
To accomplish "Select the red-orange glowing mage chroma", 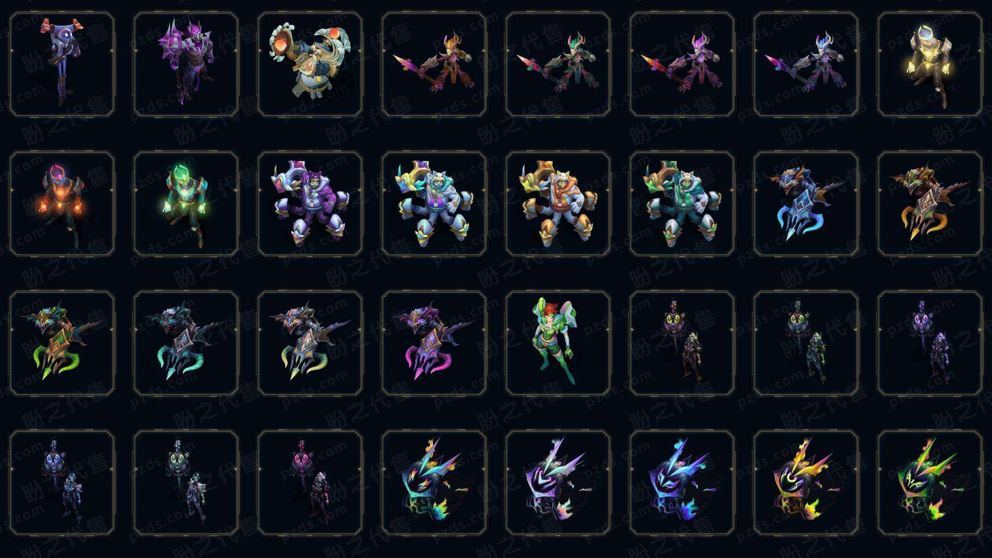I will (62, 204).
